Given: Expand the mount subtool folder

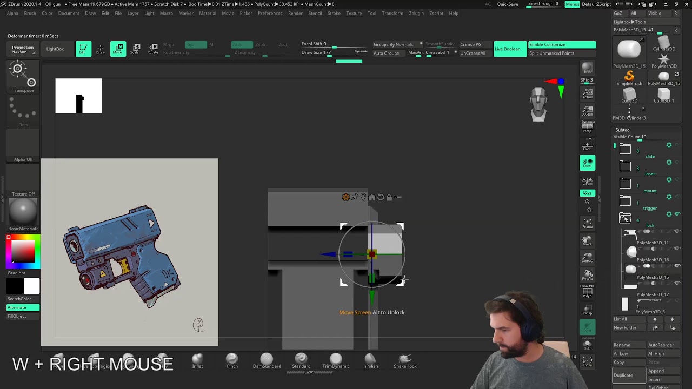Looking at the screenshot, I should coord(625,183).
